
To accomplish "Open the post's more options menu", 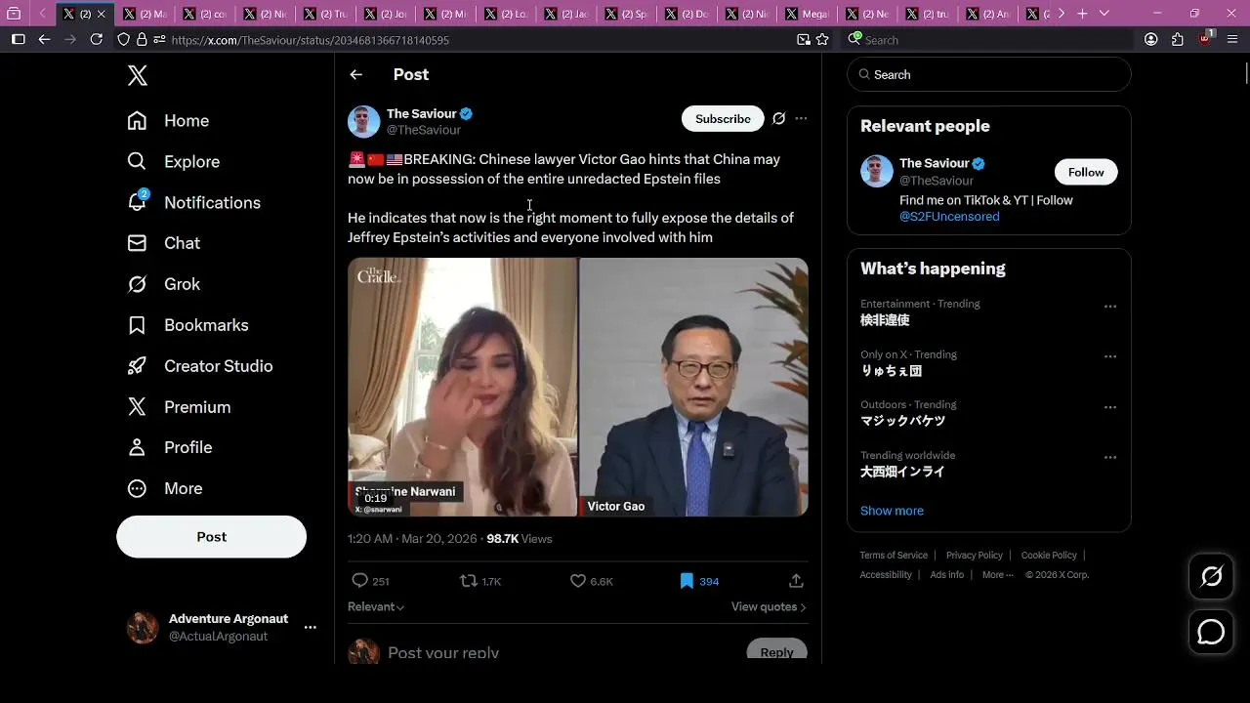I will (801, 119).
